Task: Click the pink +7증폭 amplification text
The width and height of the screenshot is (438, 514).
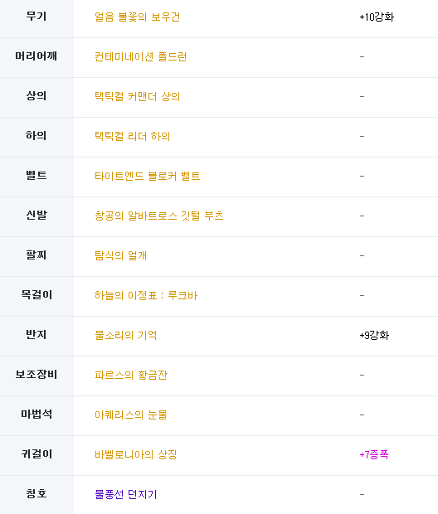Action: 374,454
